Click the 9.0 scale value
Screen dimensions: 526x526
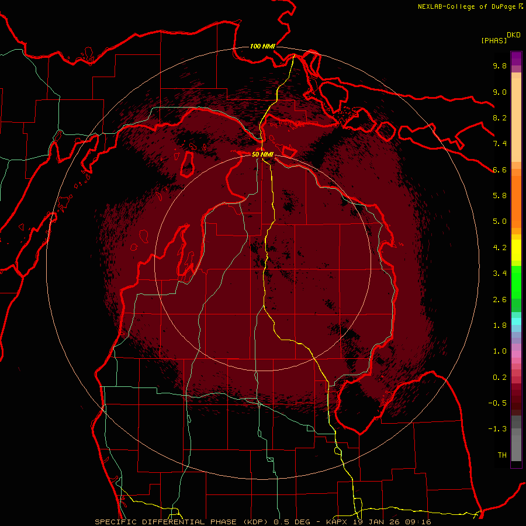[x=500, y=92]
